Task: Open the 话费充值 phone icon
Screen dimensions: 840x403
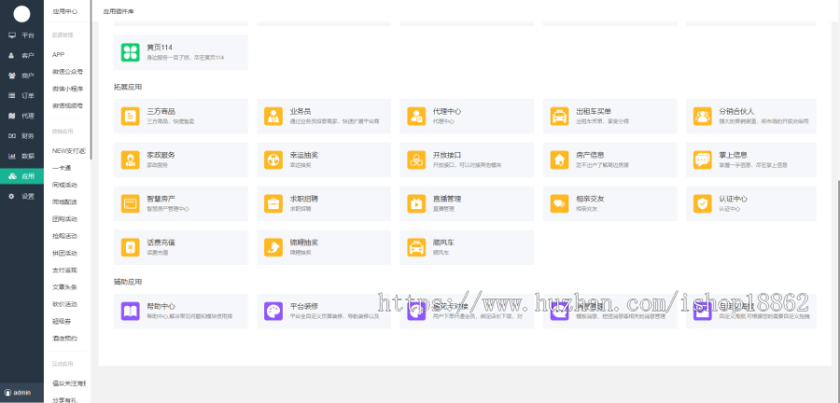Action: 130,247
